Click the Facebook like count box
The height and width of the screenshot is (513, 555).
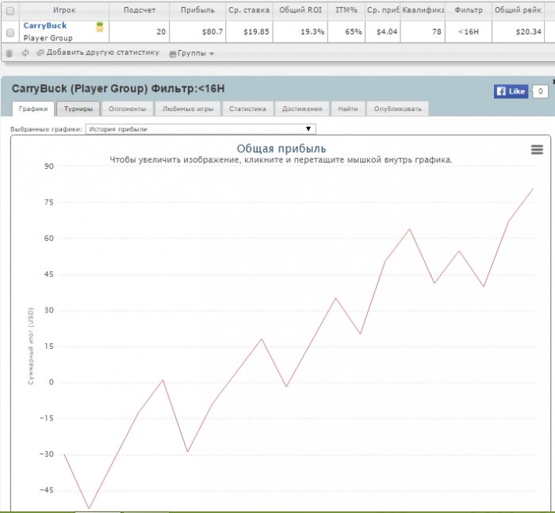(540, 91)
